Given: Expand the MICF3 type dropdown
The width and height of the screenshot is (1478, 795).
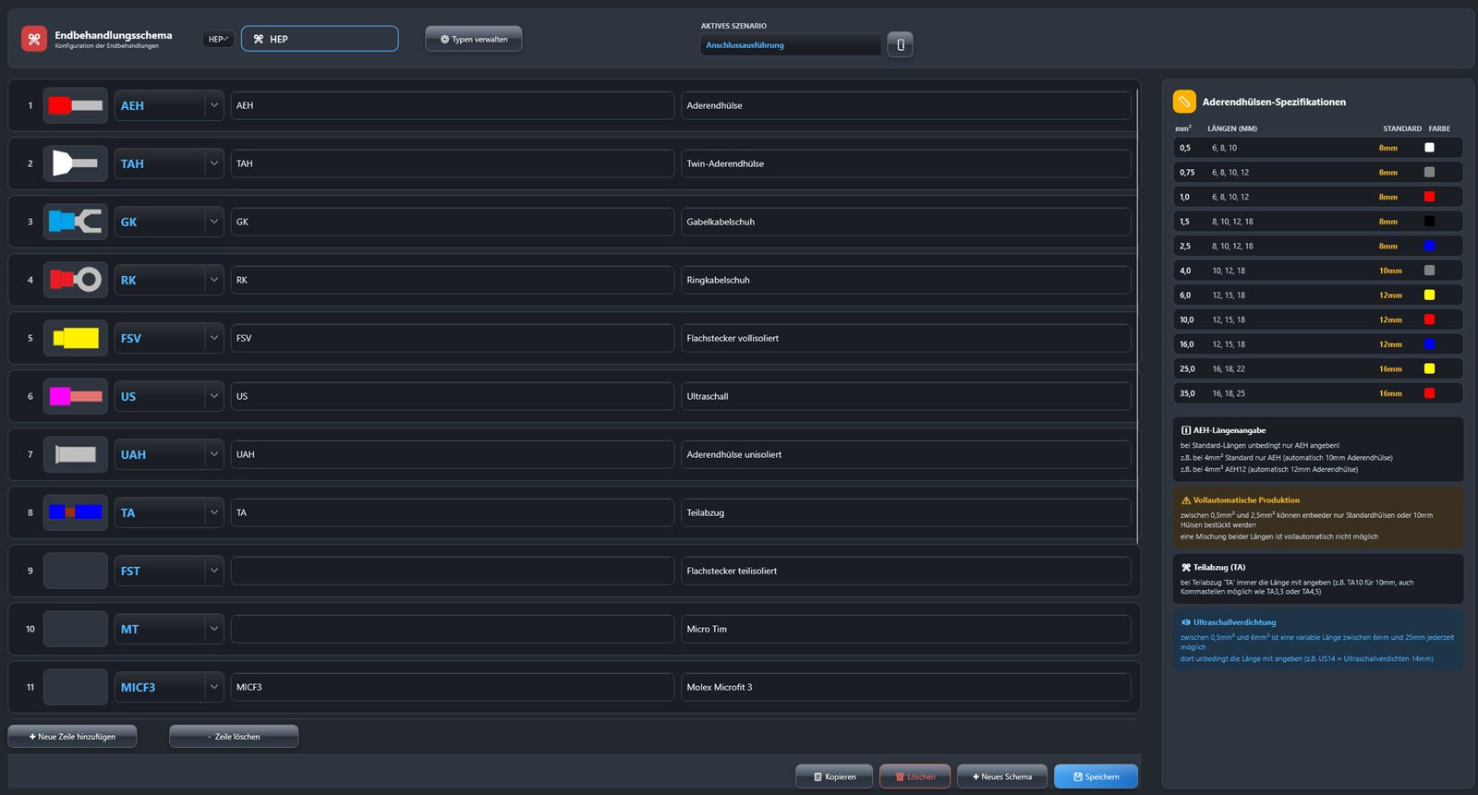Looking at the screenshot, I should [214, 687].
